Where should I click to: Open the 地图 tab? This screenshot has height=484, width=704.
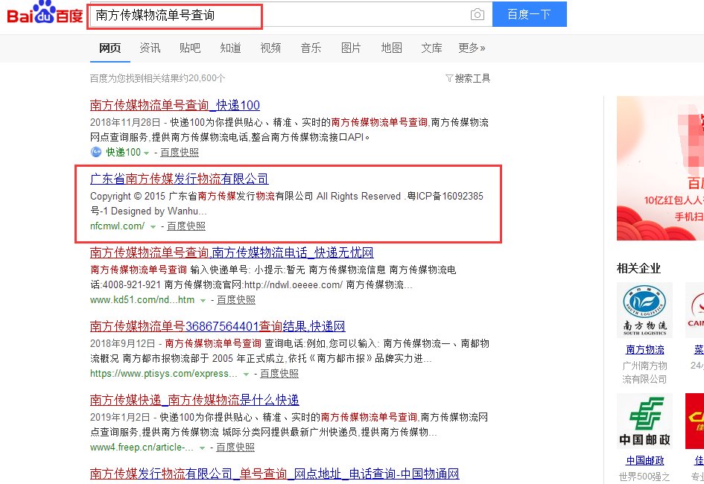click(391, 46)
